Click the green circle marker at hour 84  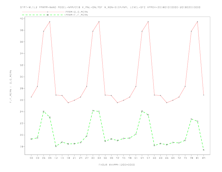click(x=203, y=150)
